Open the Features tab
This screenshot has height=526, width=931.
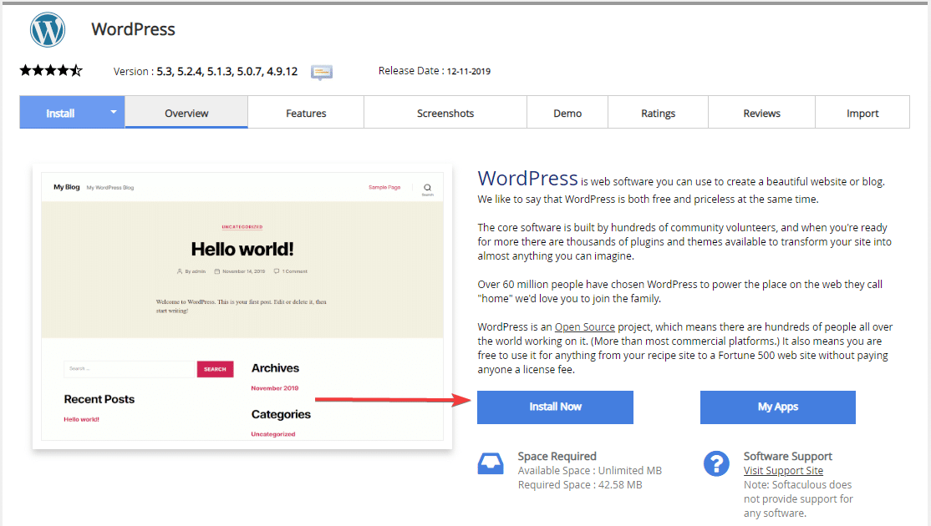(306, 114)
